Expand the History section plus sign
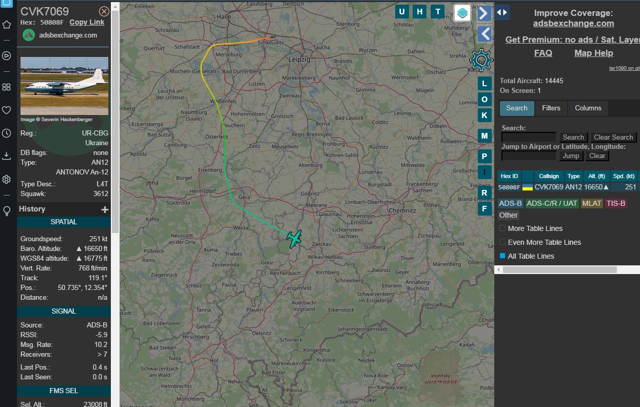This screenshot has width=640, height=407. [x=105, y=209]
